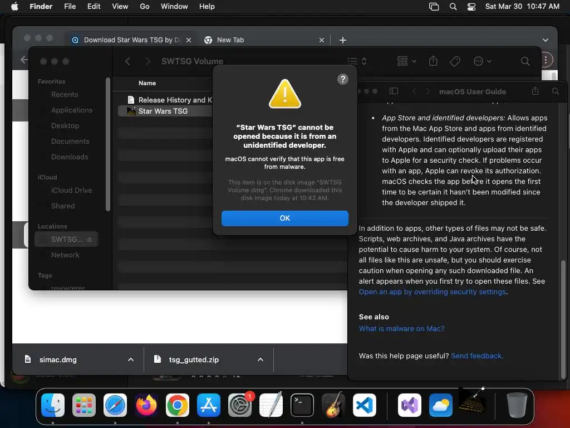570x428 pixels.
Task: Go back in the Finder window
Action: pyautogui.click(x=127, y=61)
